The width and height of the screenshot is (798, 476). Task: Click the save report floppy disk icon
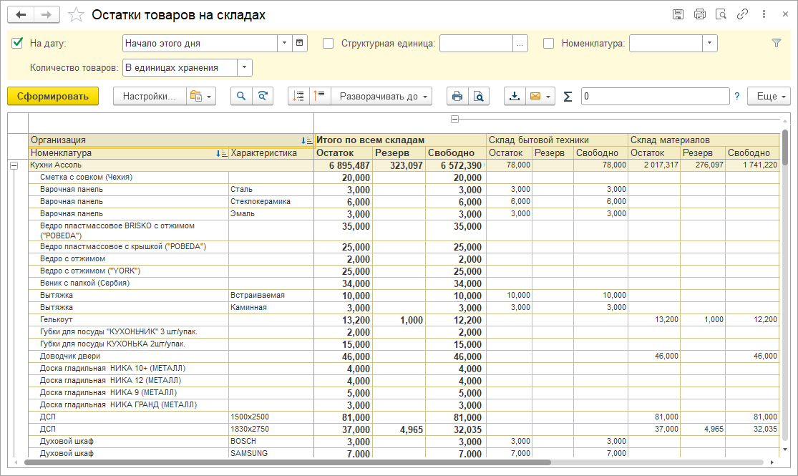678,14
